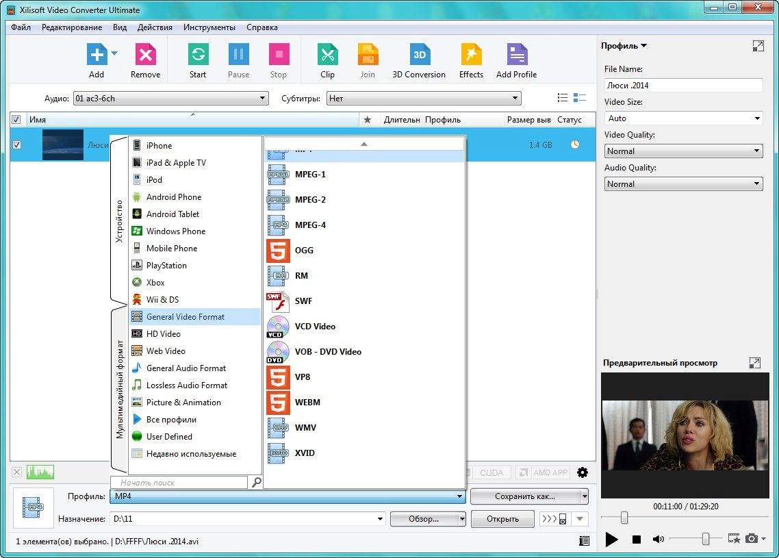Choose the WMV format
779x558 pixels.
point(365,428)
